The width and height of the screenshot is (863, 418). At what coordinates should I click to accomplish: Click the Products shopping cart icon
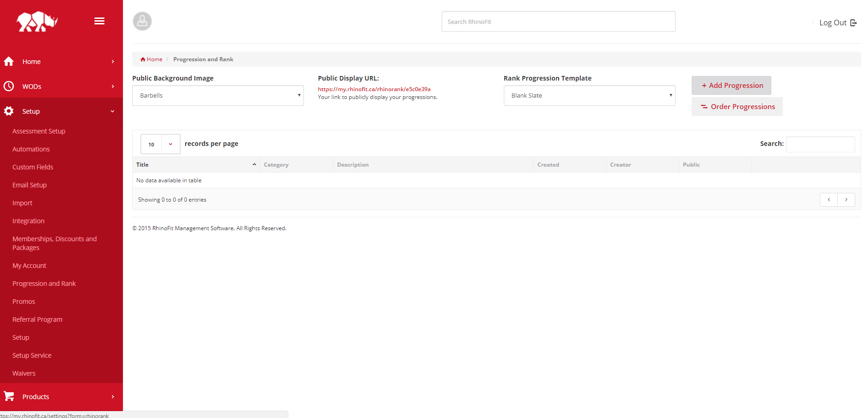coord(9,396)
